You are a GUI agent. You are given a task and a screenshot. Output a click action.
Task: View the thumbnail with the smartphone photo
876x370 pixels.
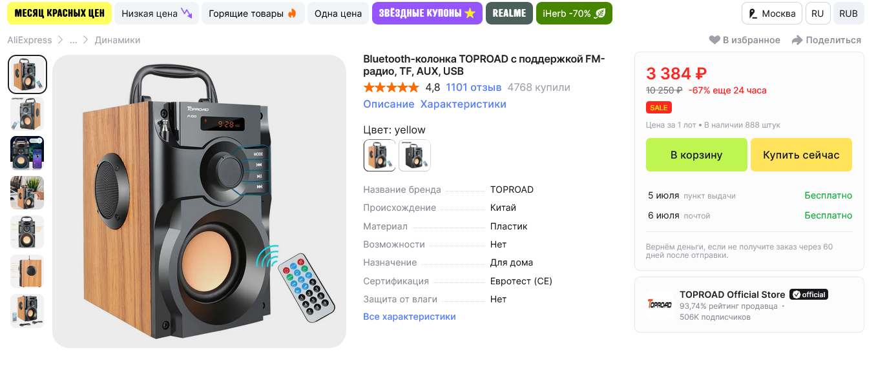click(x=27, y=153)
